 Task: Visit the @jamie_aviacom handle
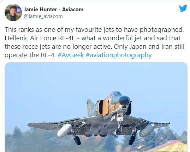pyautogui.click(x=43, y=16)
